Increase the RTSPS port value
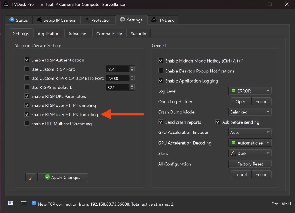The width and height of the screenshot is (295, 213). coord(132,85)
